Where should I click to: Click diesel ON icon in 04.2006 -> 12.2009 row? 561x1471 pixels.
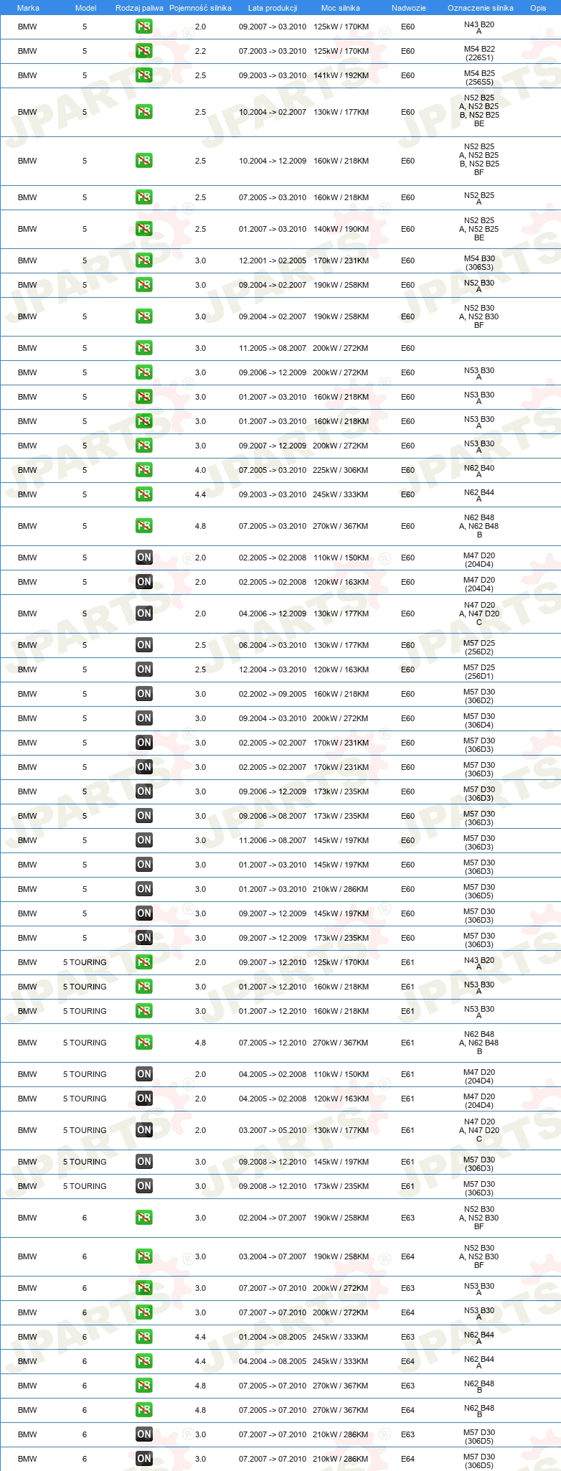tap(144, 614)
